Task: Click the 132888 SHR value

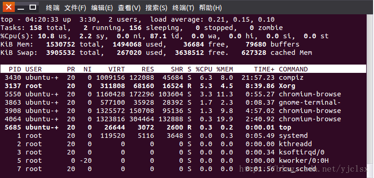Action: pos(171,119)
